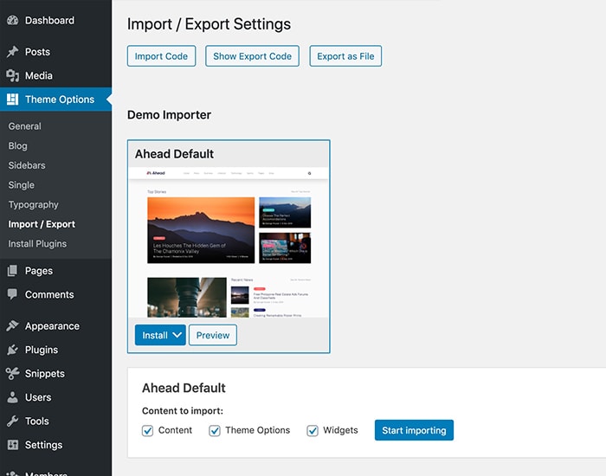Open the Posts menu
The height and width of the screenshot is (476, 606).
point(37,52)
